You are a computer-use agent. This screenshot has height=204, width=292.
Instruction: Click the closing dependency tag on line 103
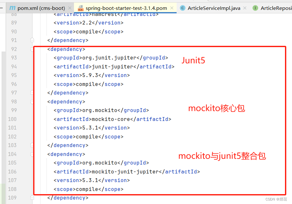[68, 145]
